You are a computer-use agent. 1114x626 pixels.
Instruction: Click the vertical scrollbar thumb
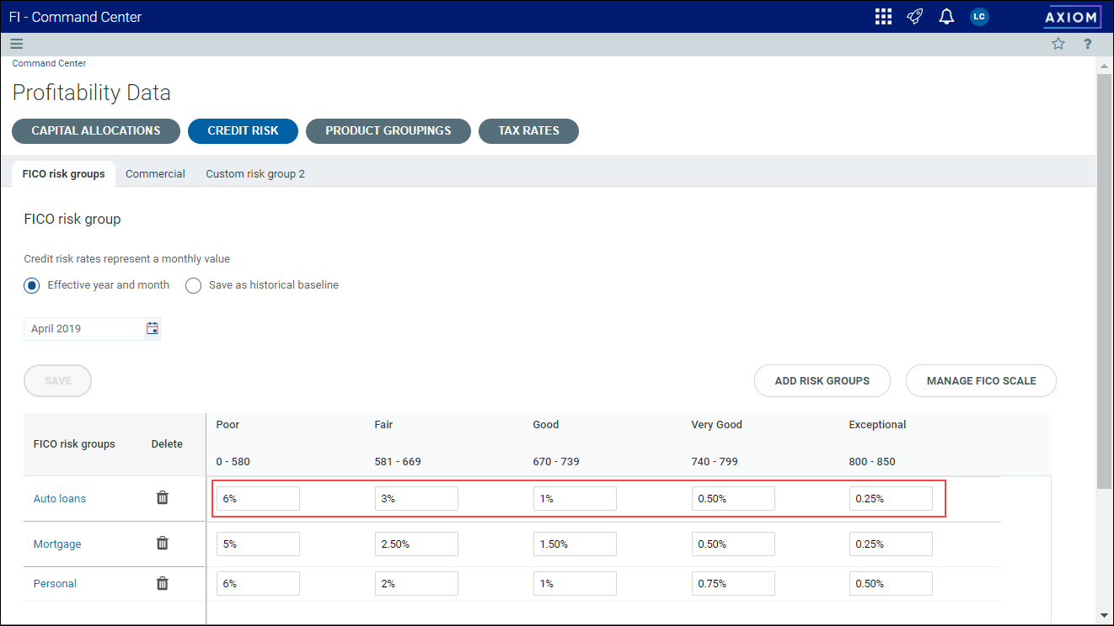coord(1105,280)
